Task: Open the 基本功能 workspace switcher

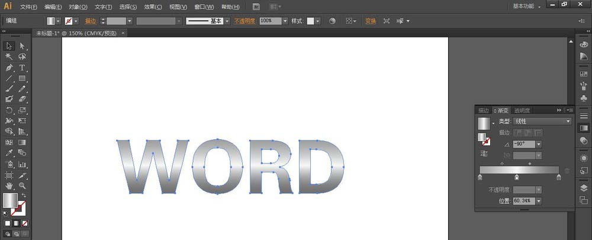Action: [526, 6]
